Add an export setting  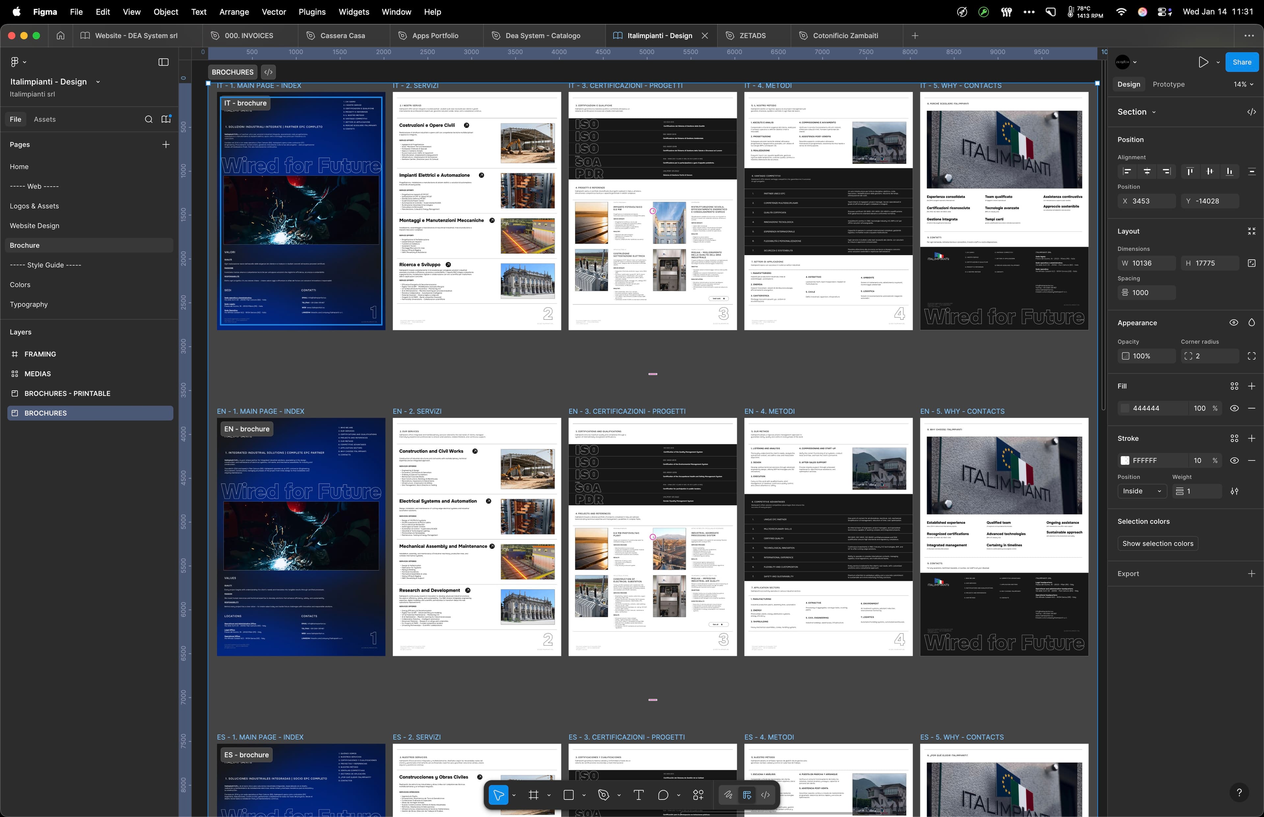pos(1252,573)
